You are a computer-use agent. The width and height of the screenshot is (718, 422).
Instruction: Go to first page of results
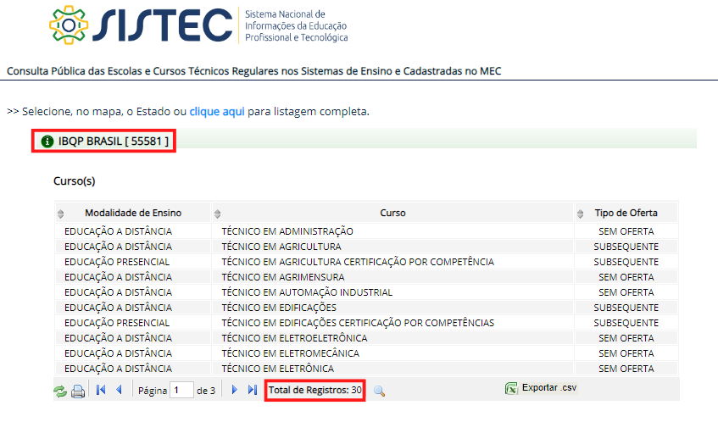(x=101, y=390)
